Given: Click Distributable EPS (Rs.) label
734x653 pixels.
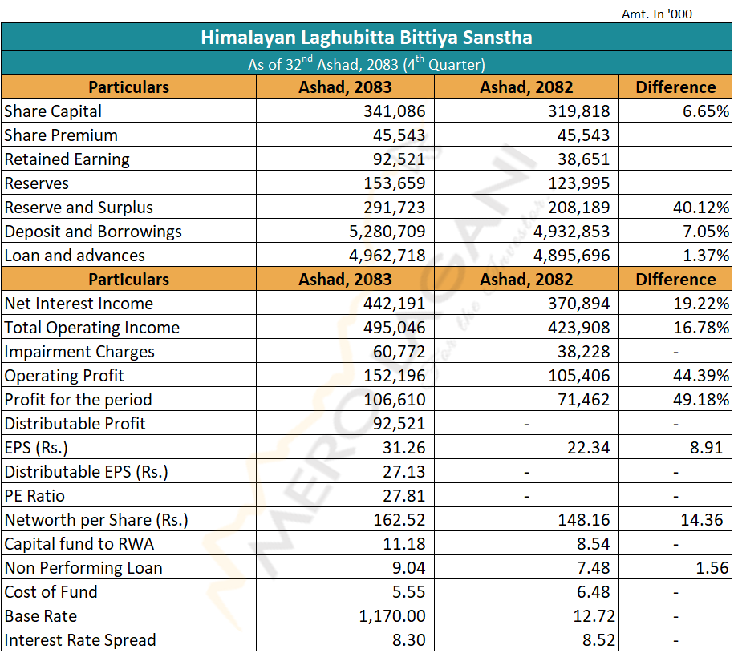Looking at the screenshot, I should [86, 472].
